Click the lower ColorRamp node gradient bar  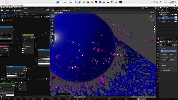(x=16, y=76)
